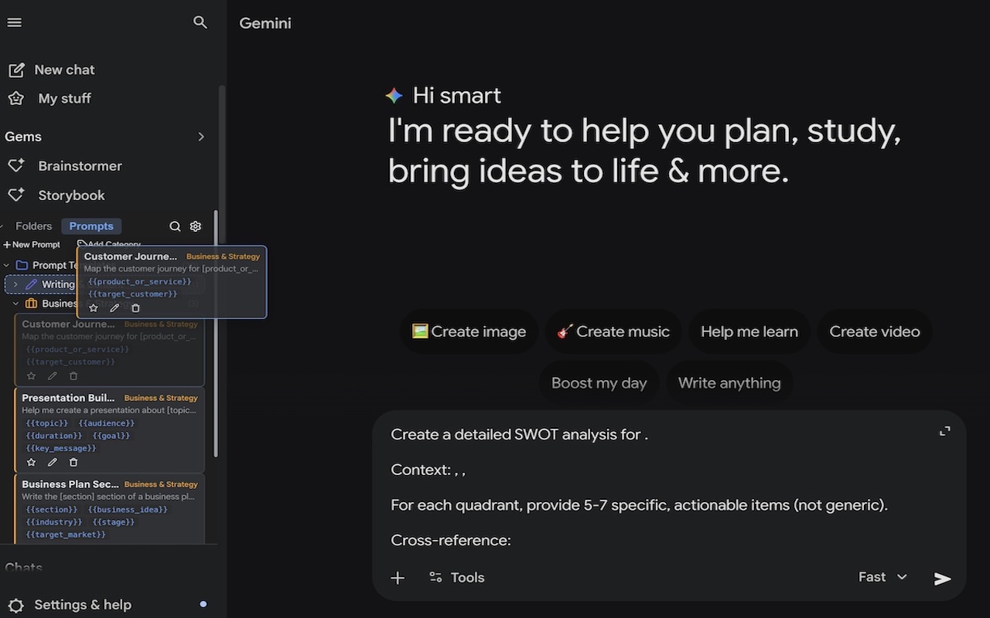Click the {{topic}} variable chip
The width and height of the screenshot is (990, 618).
click(47, 423)
